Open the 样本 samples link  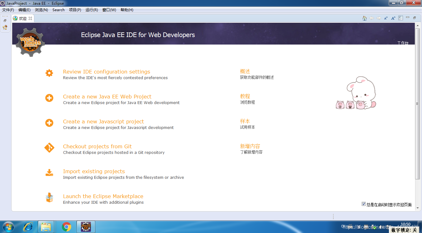245,121
